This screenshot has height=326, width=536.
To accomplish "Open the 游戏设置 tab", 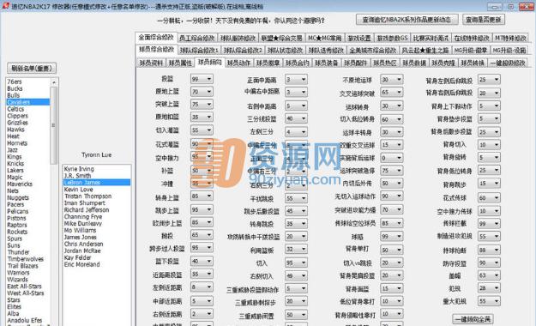I will (x=359, y=38).
